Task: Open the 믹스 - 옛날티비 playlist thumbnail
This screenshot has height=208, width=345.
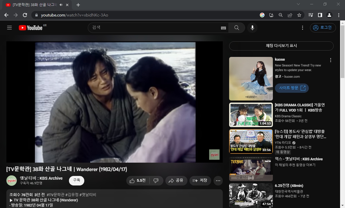Action: click(x=251, y=169)
